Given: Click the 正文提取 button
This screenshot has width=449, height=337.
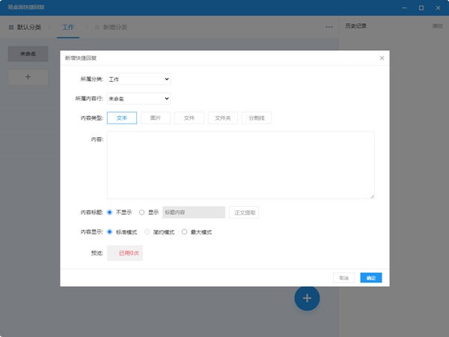Looking at the screenshot, I should tap(244, 213).
